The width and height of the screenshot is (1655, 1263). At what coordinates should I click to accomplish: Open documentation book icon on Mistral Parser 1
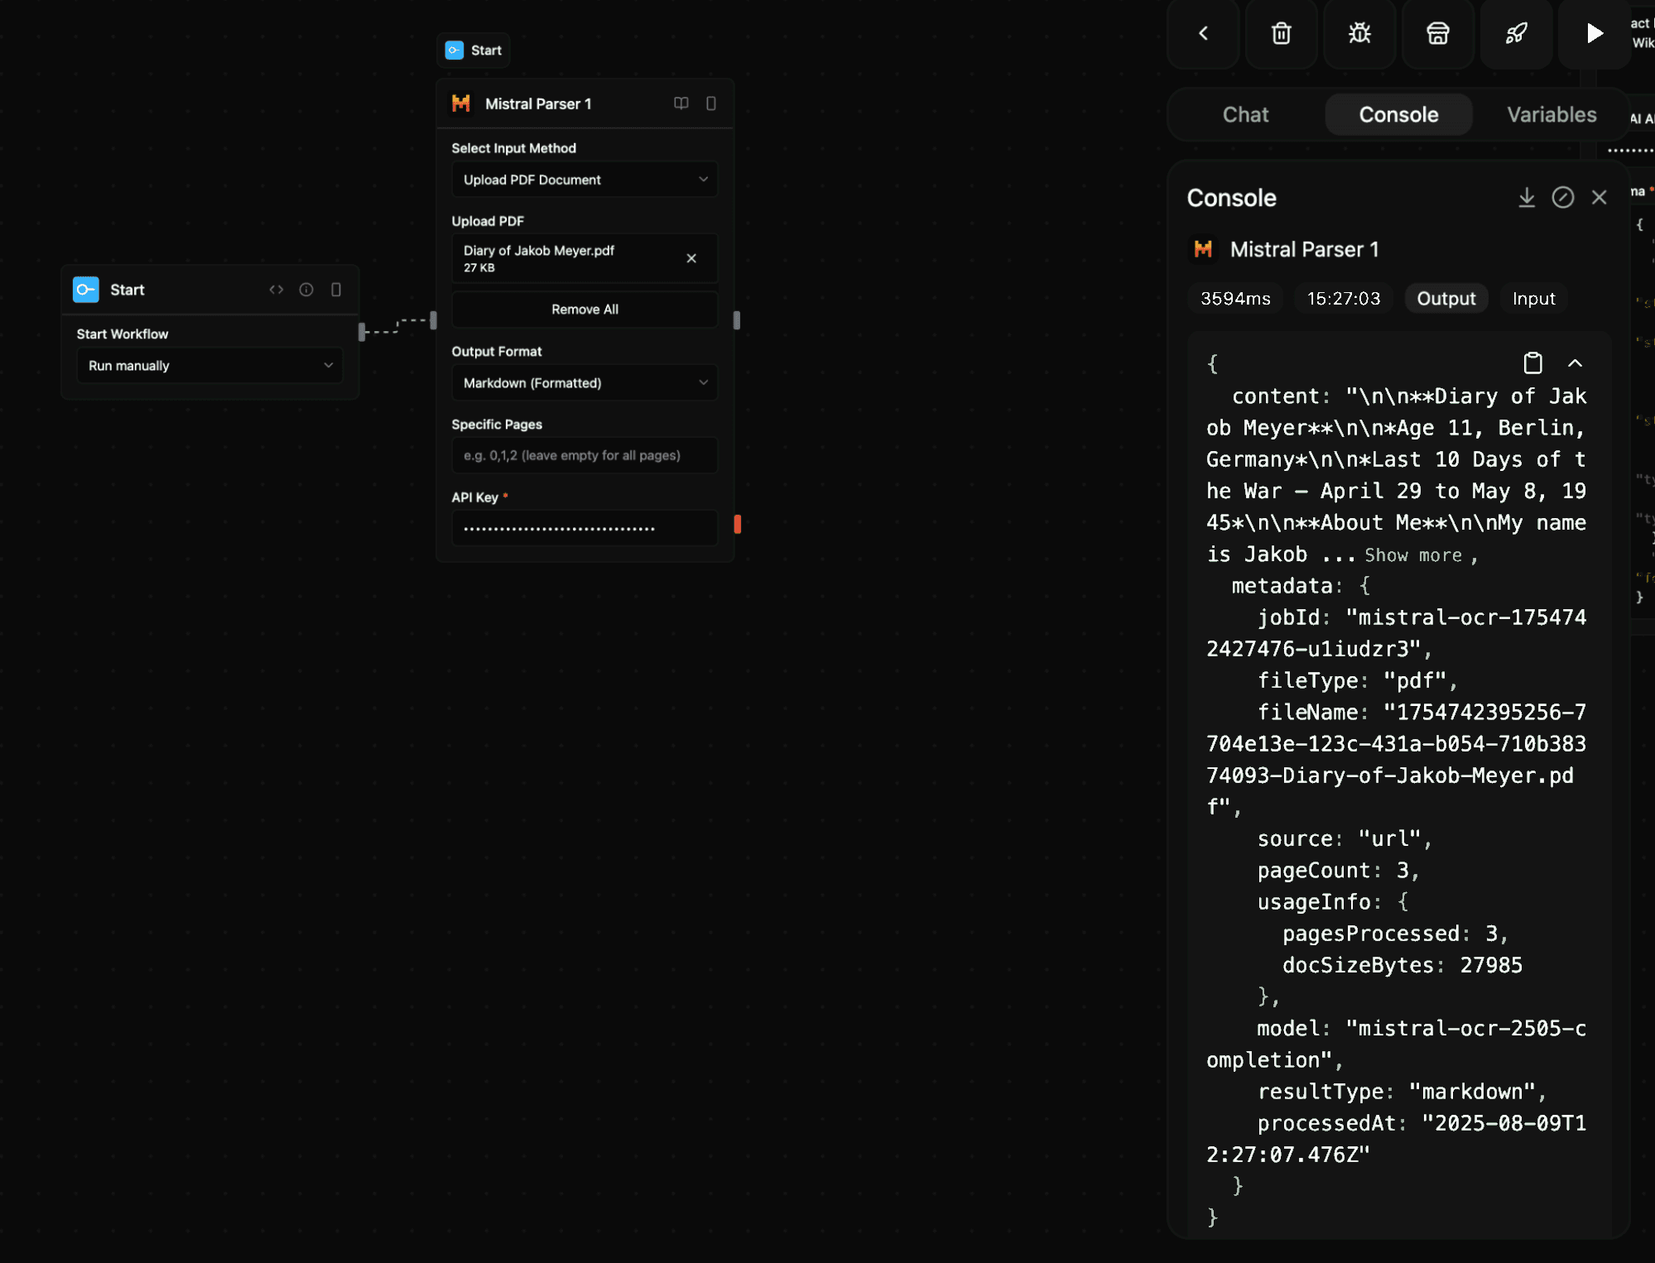[x=680, y=103]
